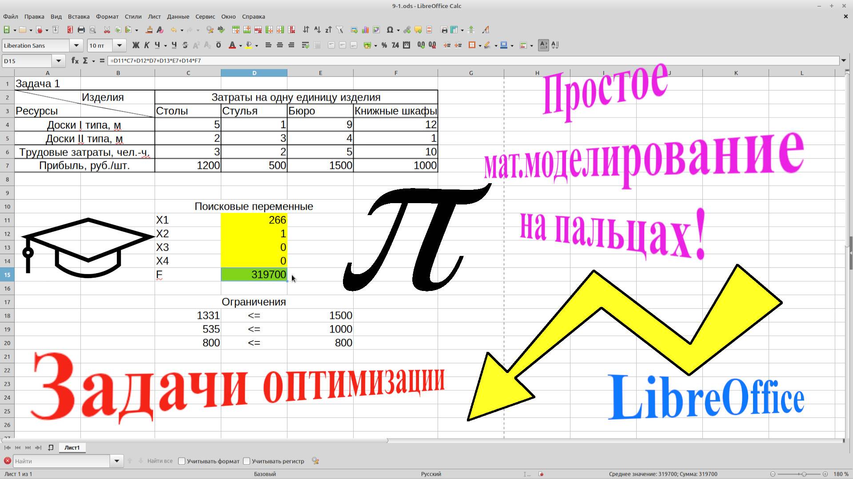Select the Cut (scissors) icon
Screen dimensions: 853x479
point(107,30)
